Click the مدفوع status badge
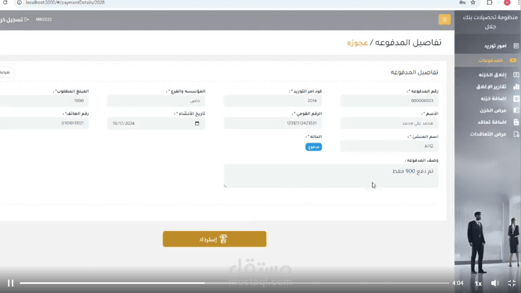 point(314,147)
